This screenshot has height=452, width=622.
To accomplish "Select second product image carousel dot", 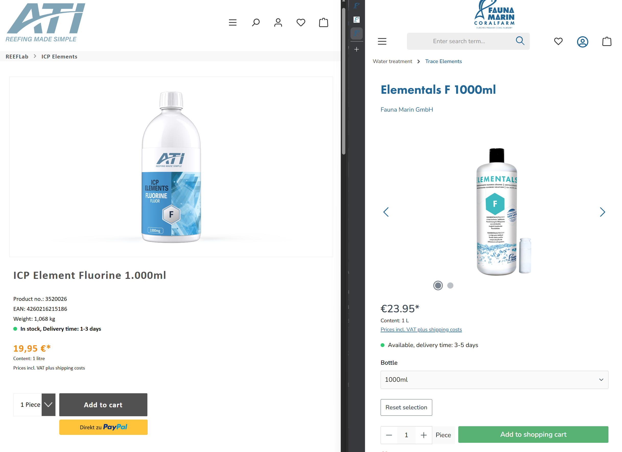I will tap(450, 286).
